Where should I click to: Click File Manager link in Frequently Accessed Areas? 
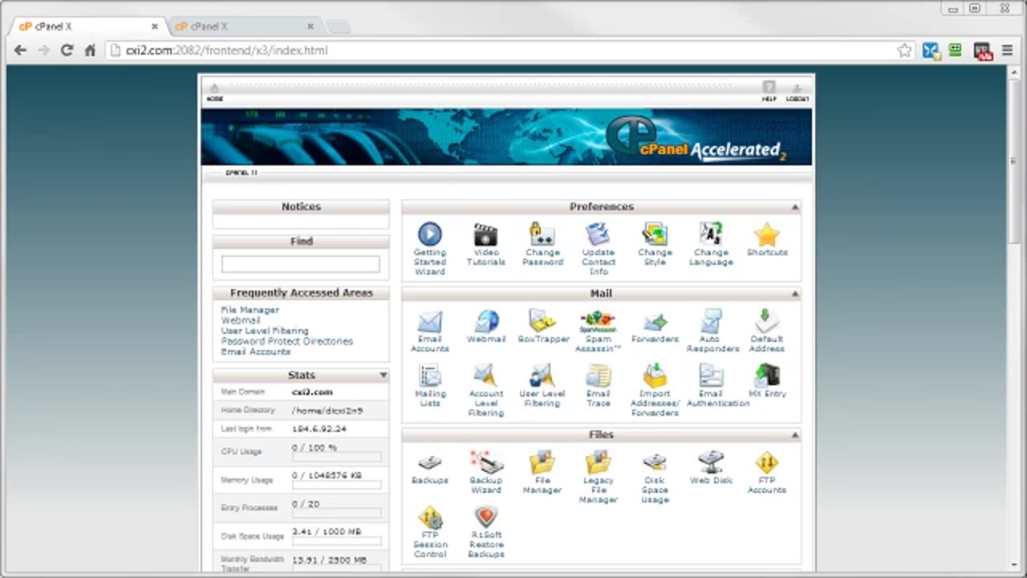(250, 310)
